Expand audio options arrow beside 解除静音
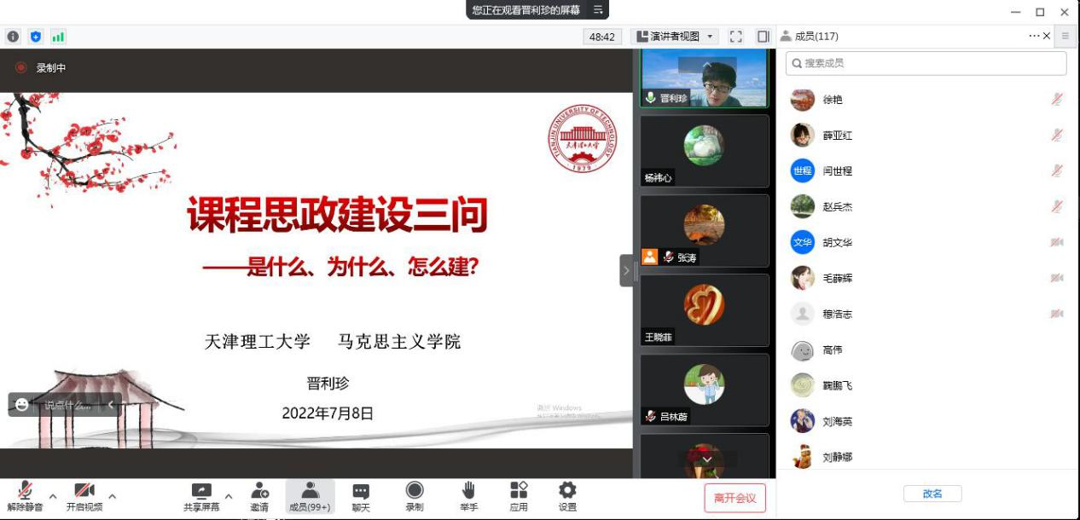This screenshot has height=520, width=1080. [53, 496]
